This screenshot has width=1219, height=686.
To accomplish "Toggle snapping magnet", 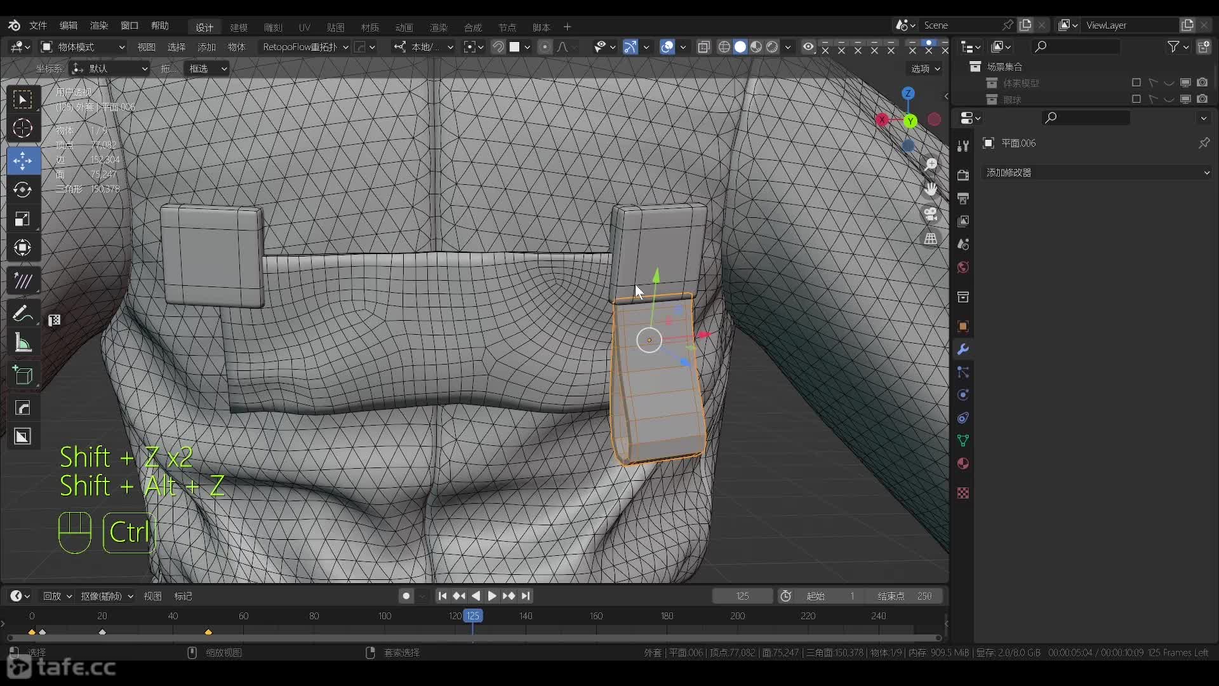I will click(498, 47).
